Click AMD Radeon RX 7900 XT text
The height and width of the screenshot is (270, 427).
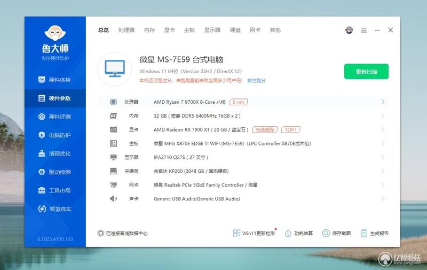201,130
